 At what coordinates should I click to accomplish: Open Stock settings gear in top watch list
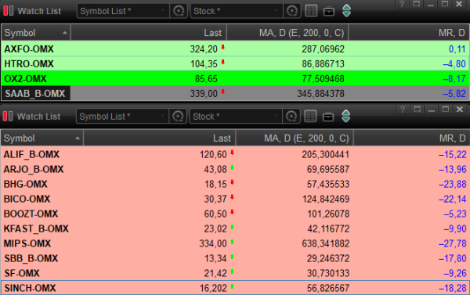click(x=291, y=11)
